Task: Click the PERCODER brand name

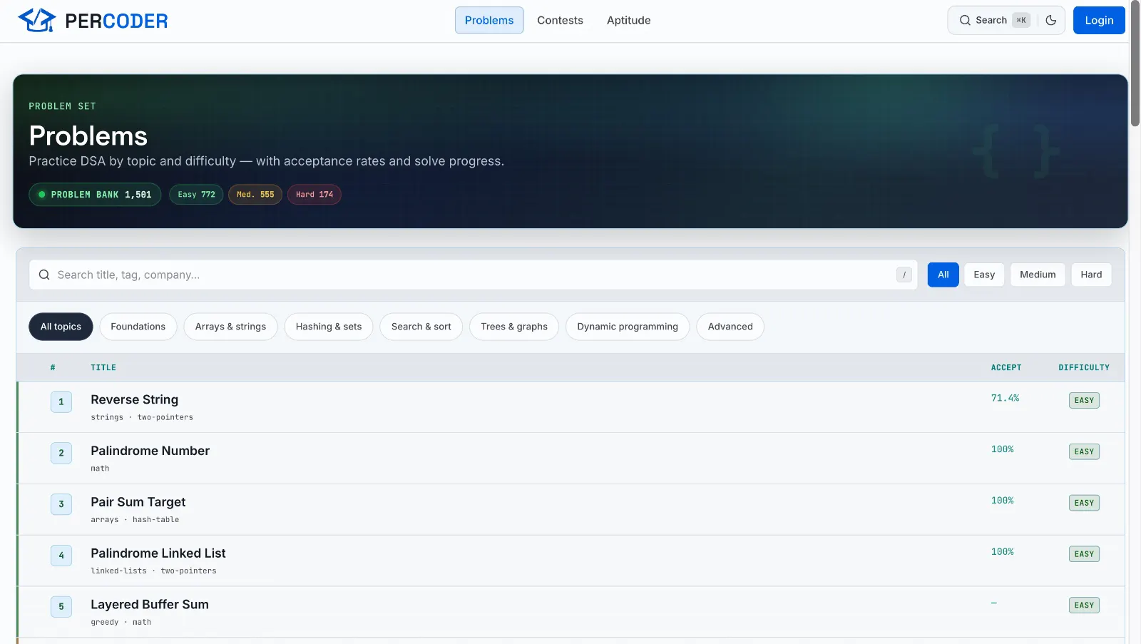Action: click(x=116, y=21)
